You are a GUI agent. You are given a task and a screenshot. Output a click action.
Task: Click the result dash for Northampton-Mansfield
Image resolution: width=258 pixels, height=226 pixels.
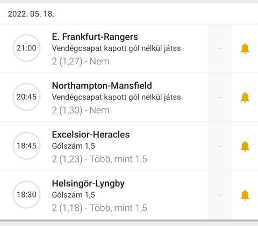220,97
